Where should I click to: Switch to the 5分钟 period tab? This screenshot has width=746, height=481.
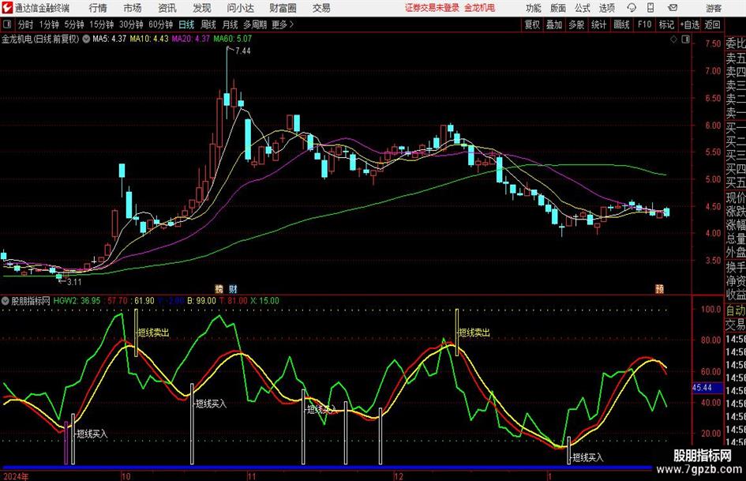point(74,24)
